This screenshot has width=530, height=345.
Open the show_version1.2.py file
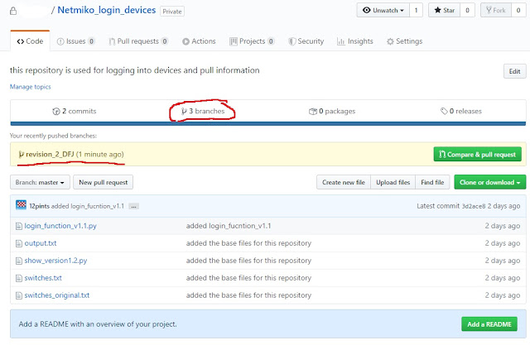click(x=55, y=261)
